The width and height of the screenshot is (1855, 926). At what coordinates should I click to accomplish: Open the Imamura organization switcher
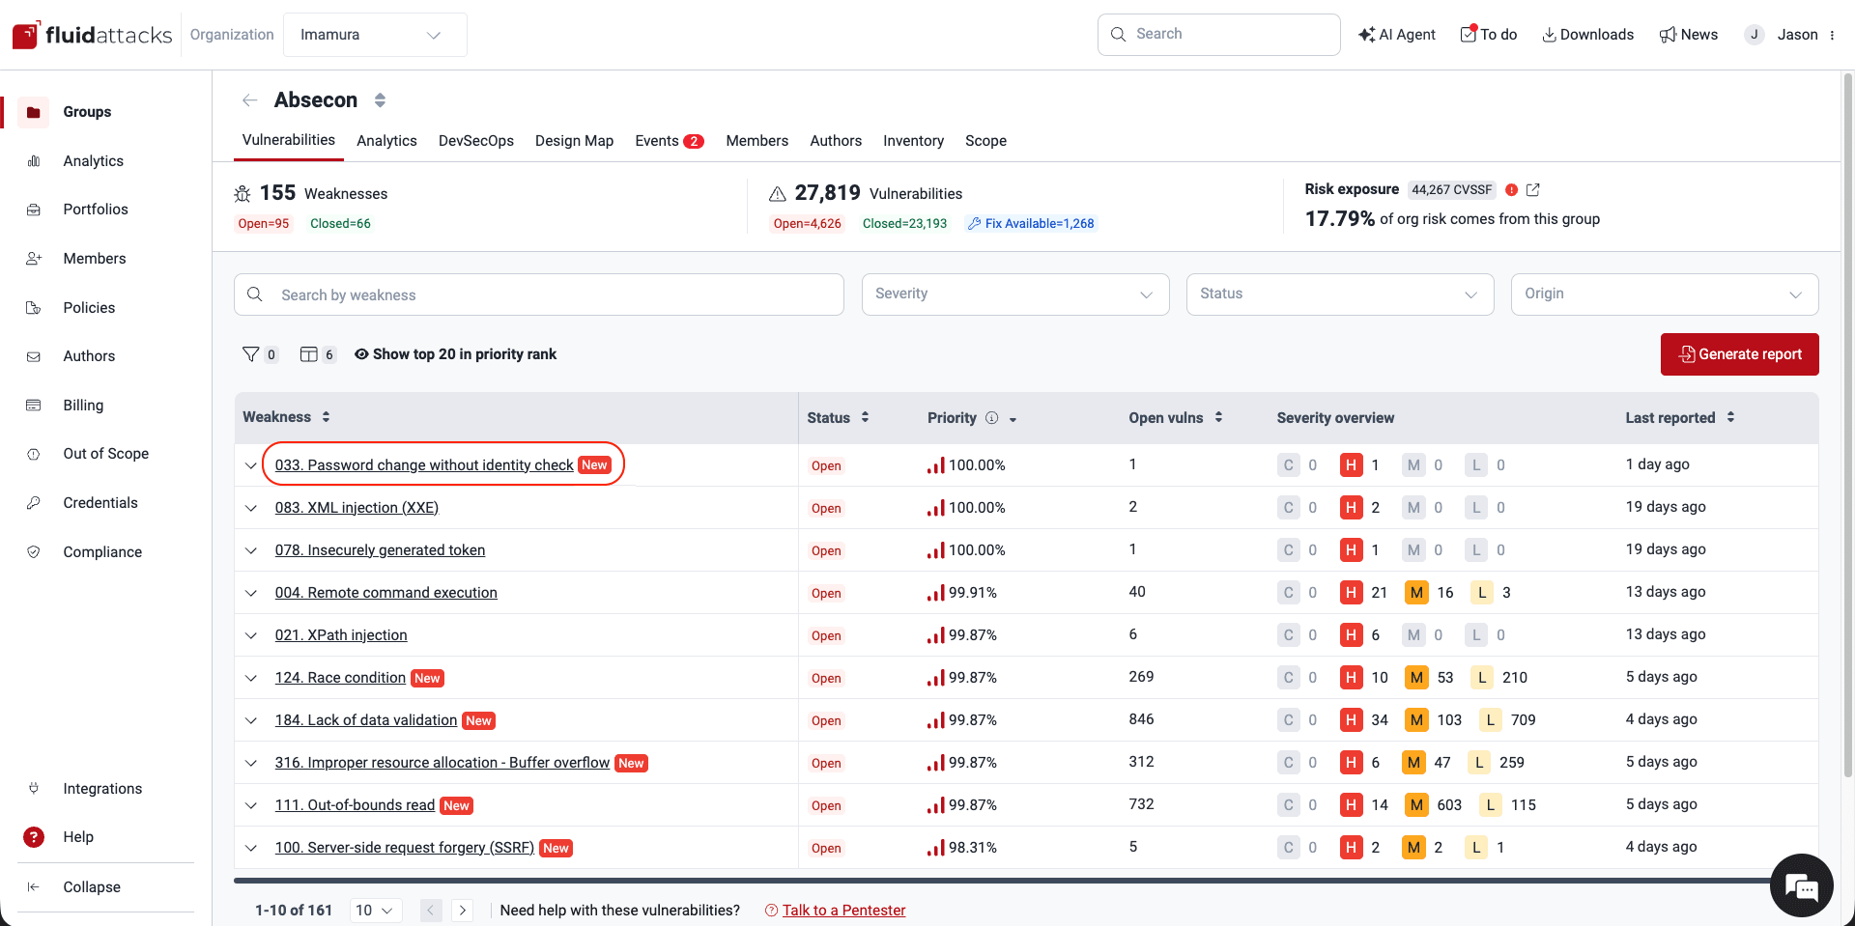tap(375, 34)
